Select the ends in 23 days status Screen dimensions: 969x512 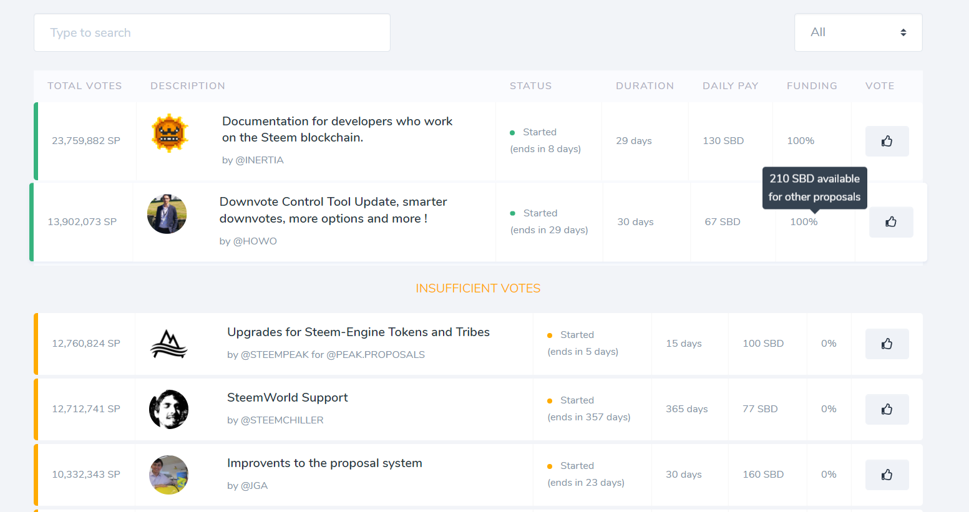point(586,483)
